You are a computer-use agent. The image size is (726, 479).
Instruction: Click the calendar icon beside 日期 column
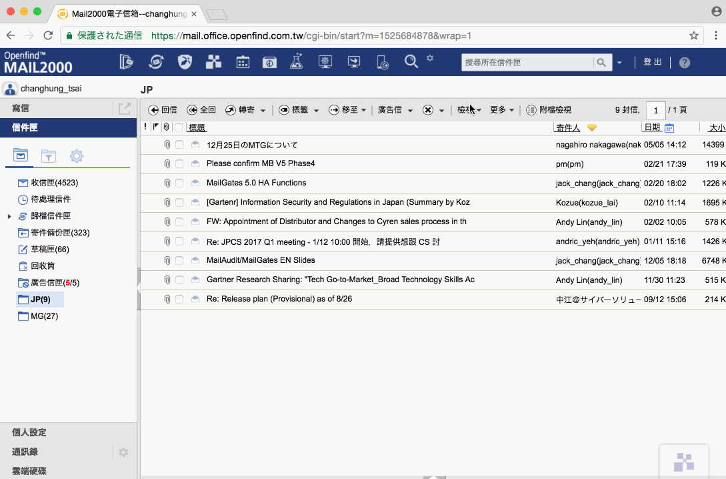tap(669, 128)
